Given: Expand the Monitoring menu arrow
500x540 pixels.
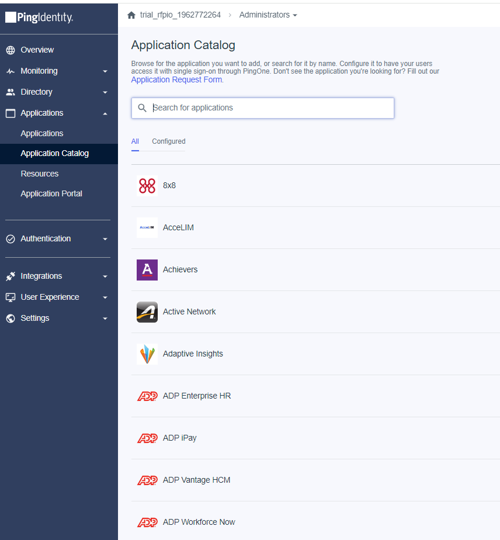Looking at the screenshot, I should pos(105,71).
